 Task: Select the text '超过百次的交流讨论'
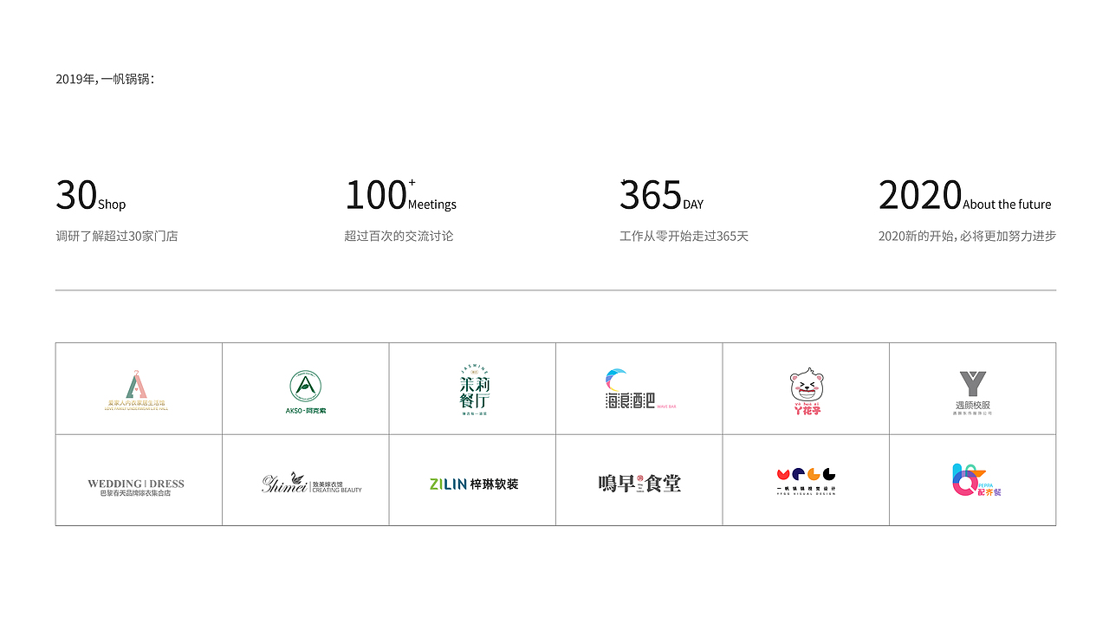pyautogui.click(x=399, y=236)
